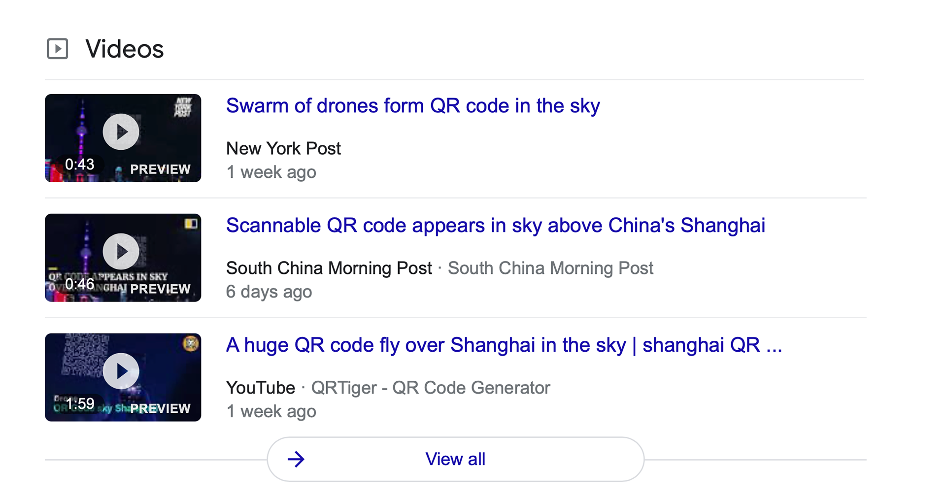Play the New York Post drone video

pos(121,132)
